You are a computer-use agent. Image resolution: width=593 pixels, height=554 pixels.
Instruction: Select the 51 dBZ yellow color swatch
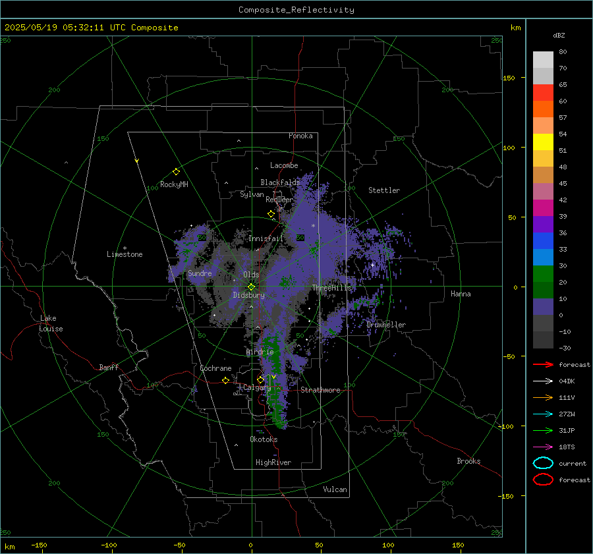[x=543, y=142]
